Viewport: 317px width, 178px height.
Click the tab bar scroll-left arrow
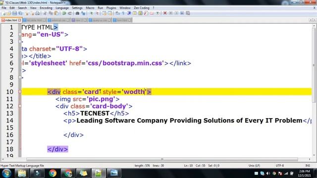click(311, 20)
